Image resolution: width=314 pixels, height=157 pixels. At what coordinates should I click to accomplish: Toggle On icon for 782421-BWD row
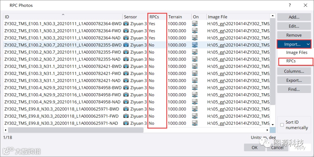point(195,66)
